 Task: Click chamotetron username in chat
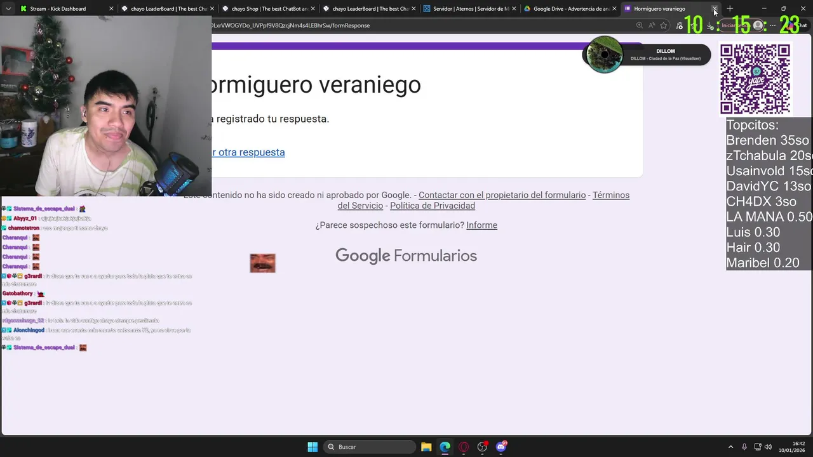[x=24, y=228]
